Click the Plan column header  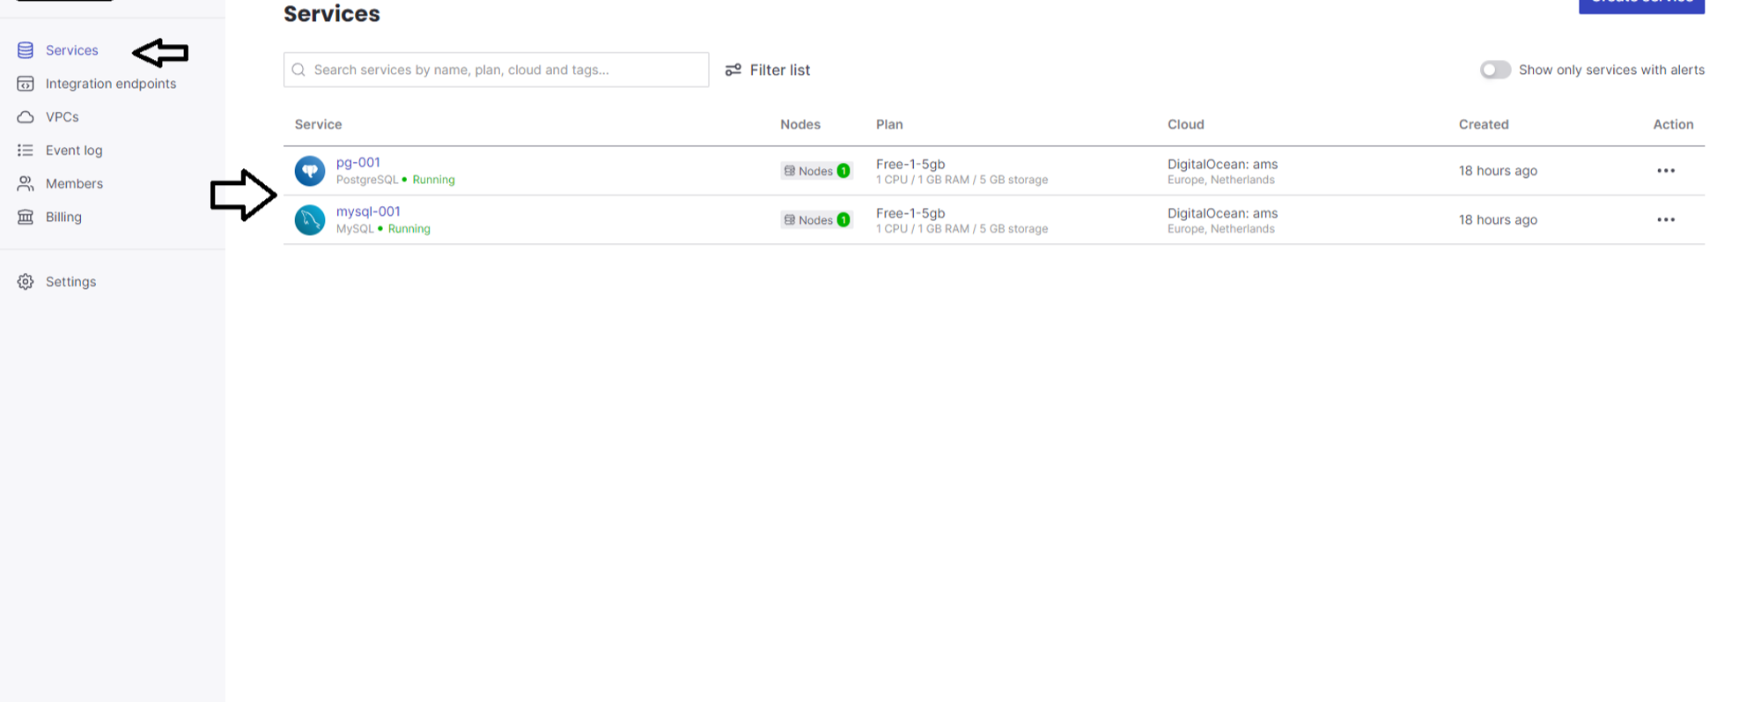(889, 124)
